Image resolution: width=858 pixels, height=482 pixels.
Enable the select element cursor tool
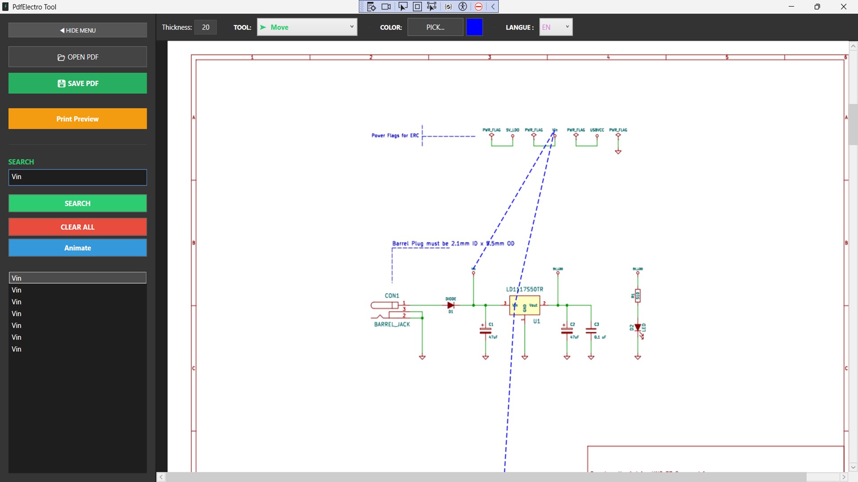(403, 7)
